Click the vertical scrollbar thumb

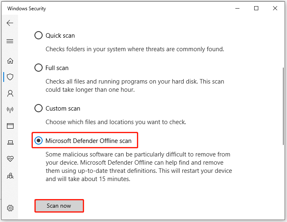coord(283,106)
